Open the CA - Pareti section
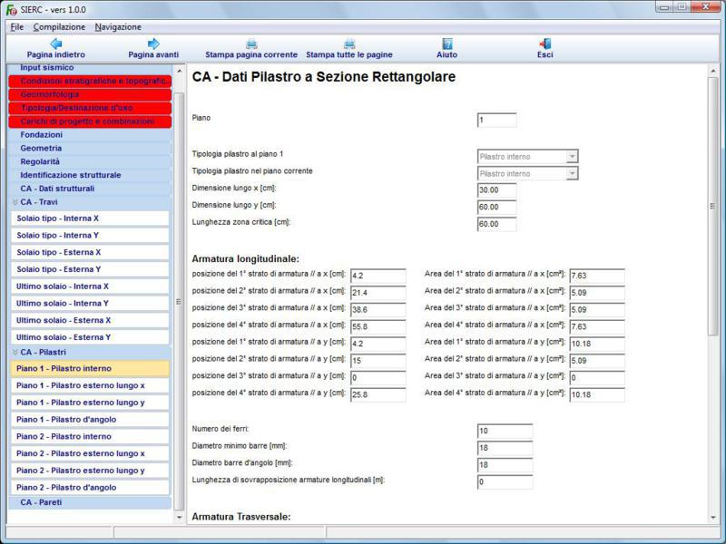This screenshot has height=544, width=726. click(90, 502)
